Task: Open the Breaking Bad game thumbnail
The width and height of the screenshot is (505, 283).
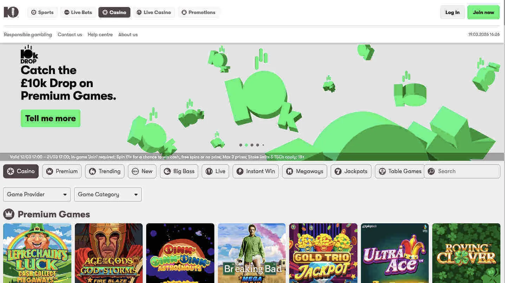Action: click(x=251, y=253)
